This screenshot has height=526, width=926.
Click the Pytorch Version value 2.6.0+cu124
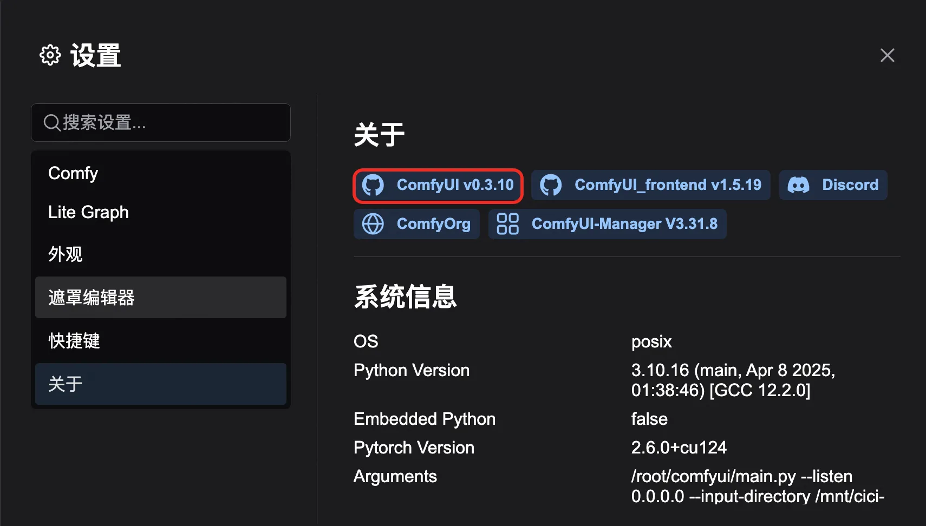(x=679, y=448)
